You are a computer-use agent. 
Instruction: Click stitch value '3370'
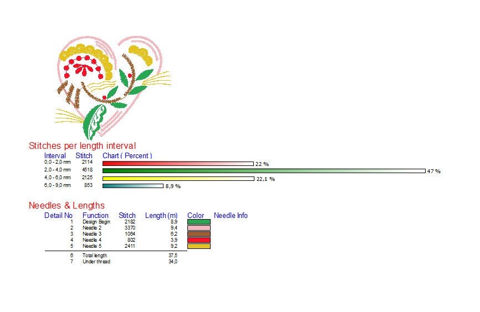point(130,228)
